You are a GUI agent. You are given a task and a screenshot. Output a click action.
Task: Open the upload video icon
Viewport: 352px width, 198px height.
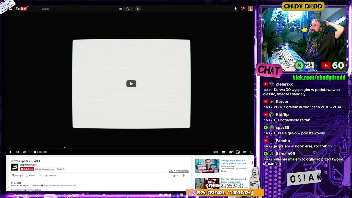pos(235,9)
